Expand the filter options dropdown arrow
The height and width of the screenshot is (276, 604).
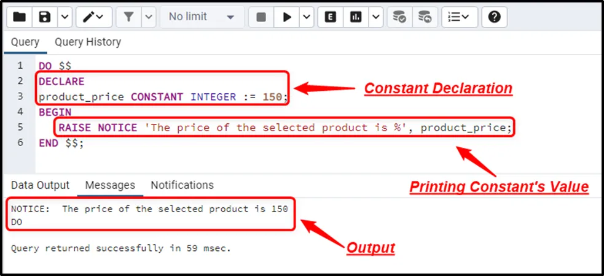coord(148,17)
